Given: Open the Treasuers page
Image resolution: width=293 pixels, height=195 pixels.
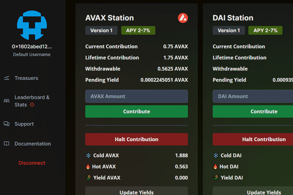Looking at the screenshot, I should click(x=26, y=78).
